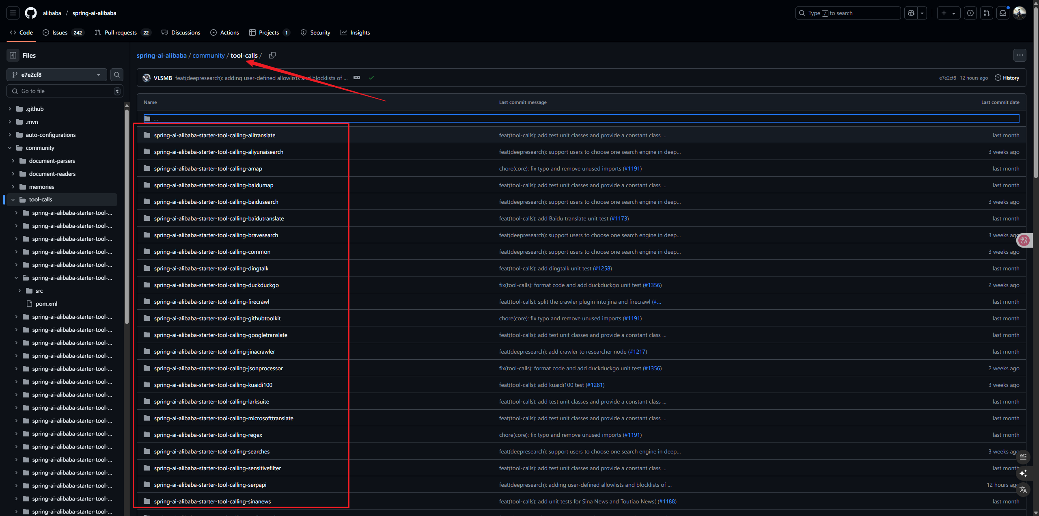Open spring-ai-alibaba-starter-tool-calling-kuaidi100 folder
This screenshot has width=1039, height=516.
[x=213, y=385]
